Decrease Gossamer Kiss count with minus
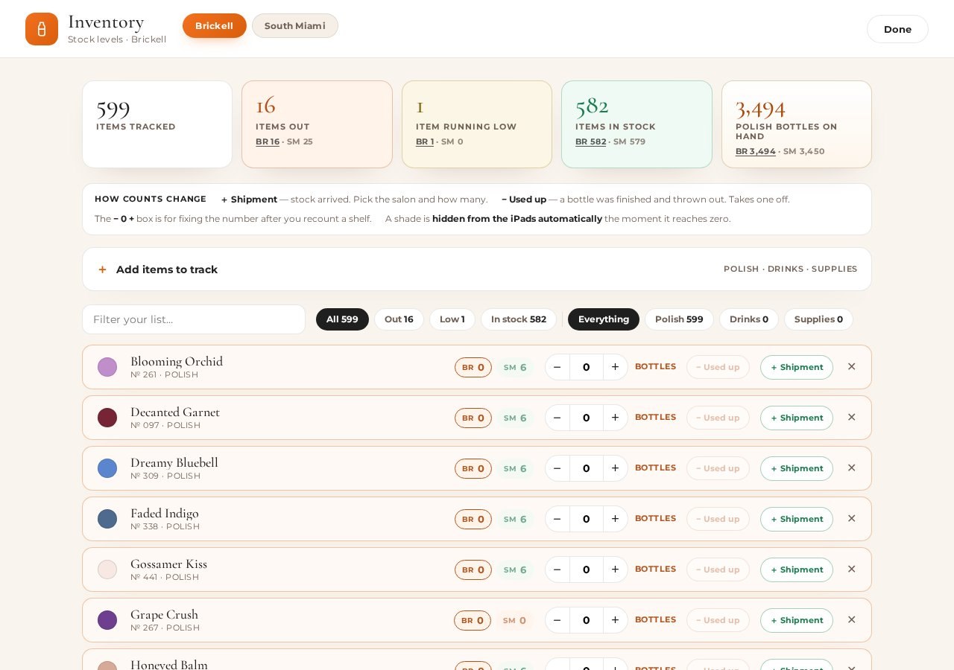Viewport: 954px width, 670px height. pyautogui.click(x=557, y=569)
